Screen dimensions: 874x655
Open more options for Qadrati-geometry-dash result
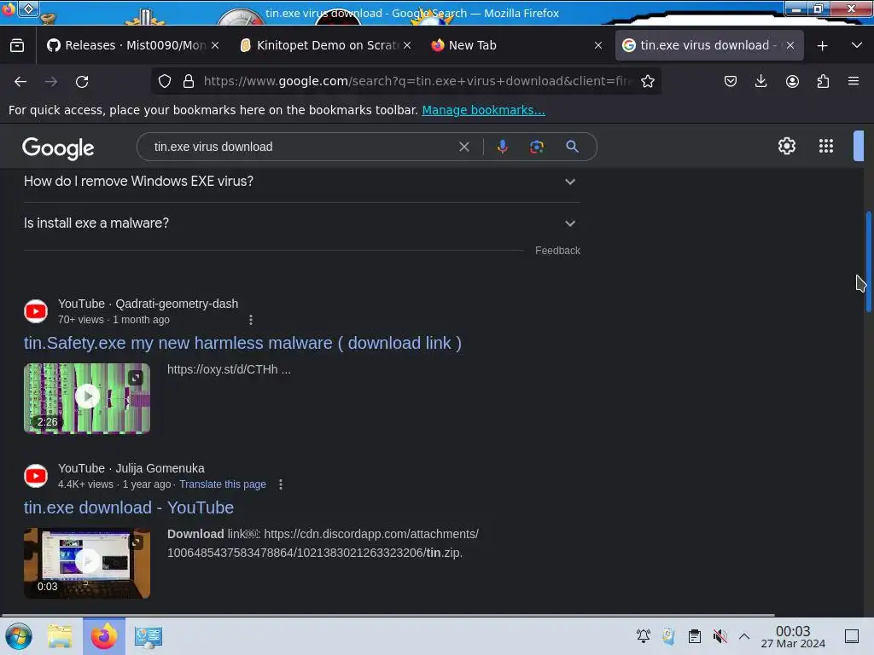point(251,320)
